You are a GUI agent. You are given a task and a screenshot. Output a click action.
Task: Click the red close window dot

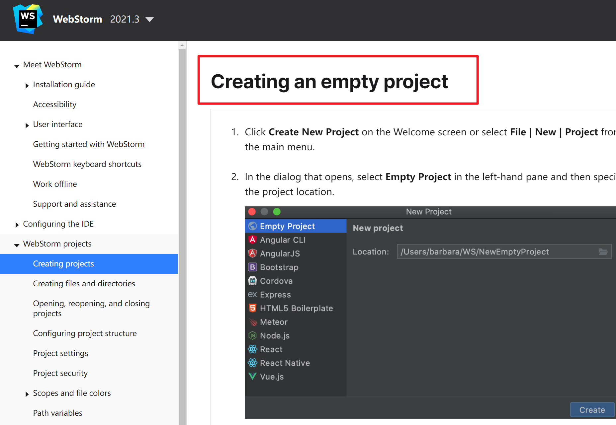[x=252, y=212]
